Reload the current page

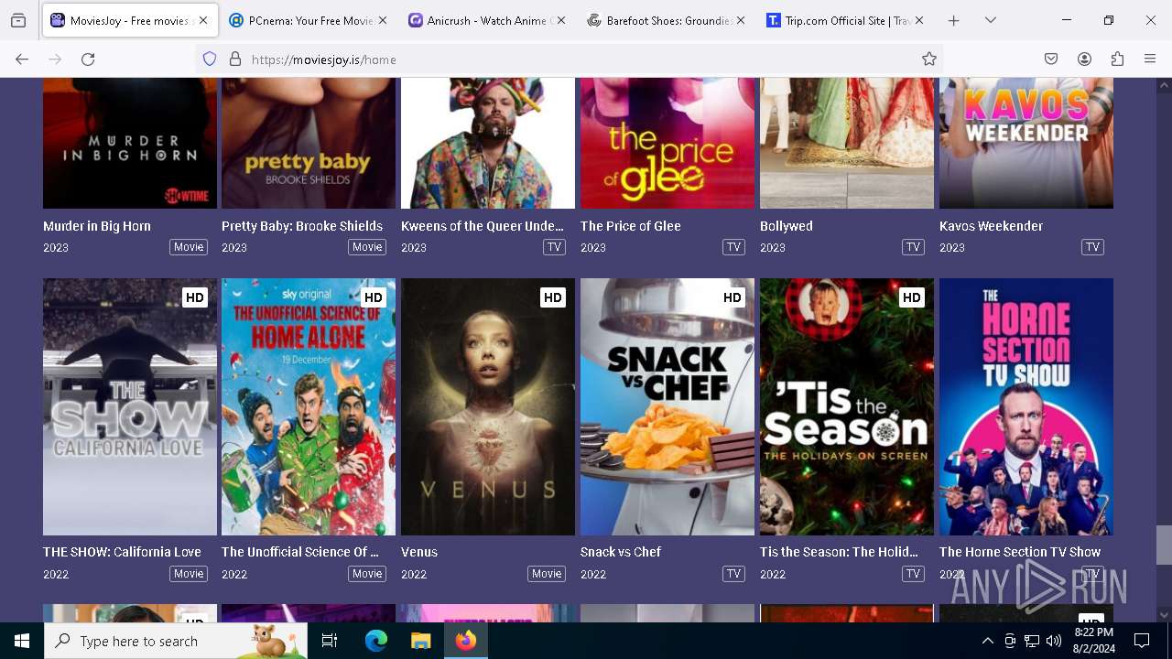click(x=88, y=59)
